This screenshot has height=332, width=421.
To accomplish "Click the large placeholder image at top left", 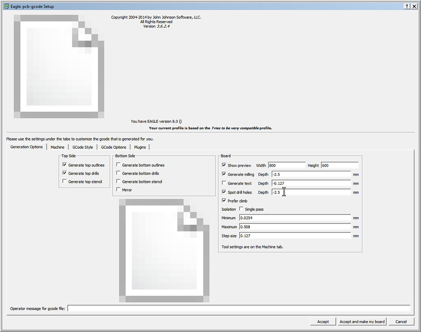I will 59,66.
